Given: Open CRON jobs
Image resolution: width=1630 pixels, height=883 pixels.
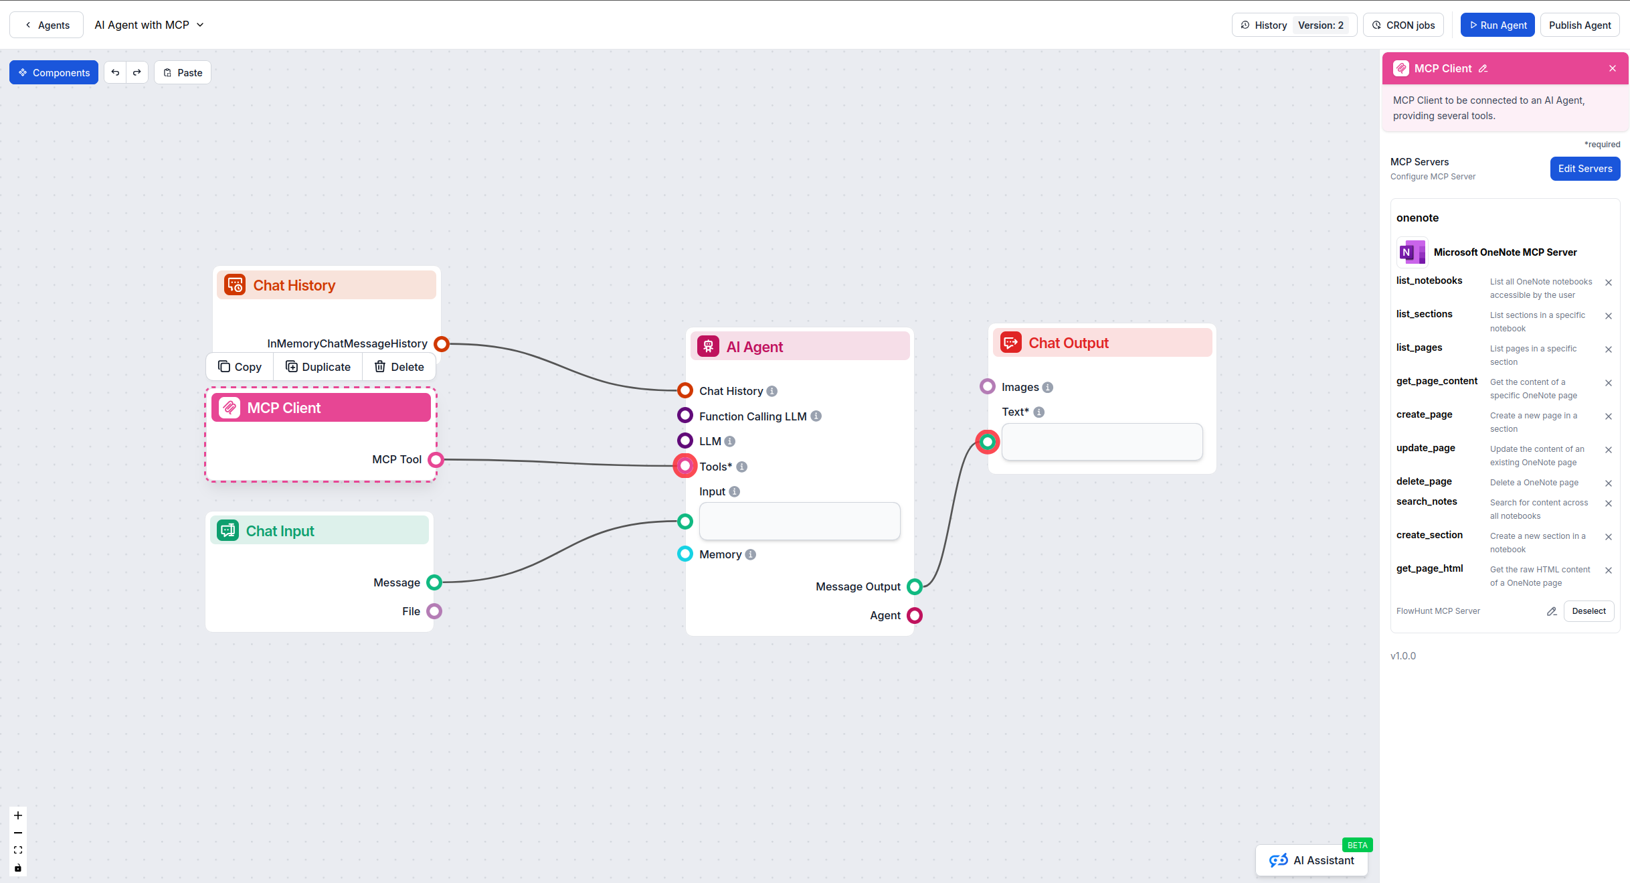Looking at the screenshot, I should [1402, 25].
